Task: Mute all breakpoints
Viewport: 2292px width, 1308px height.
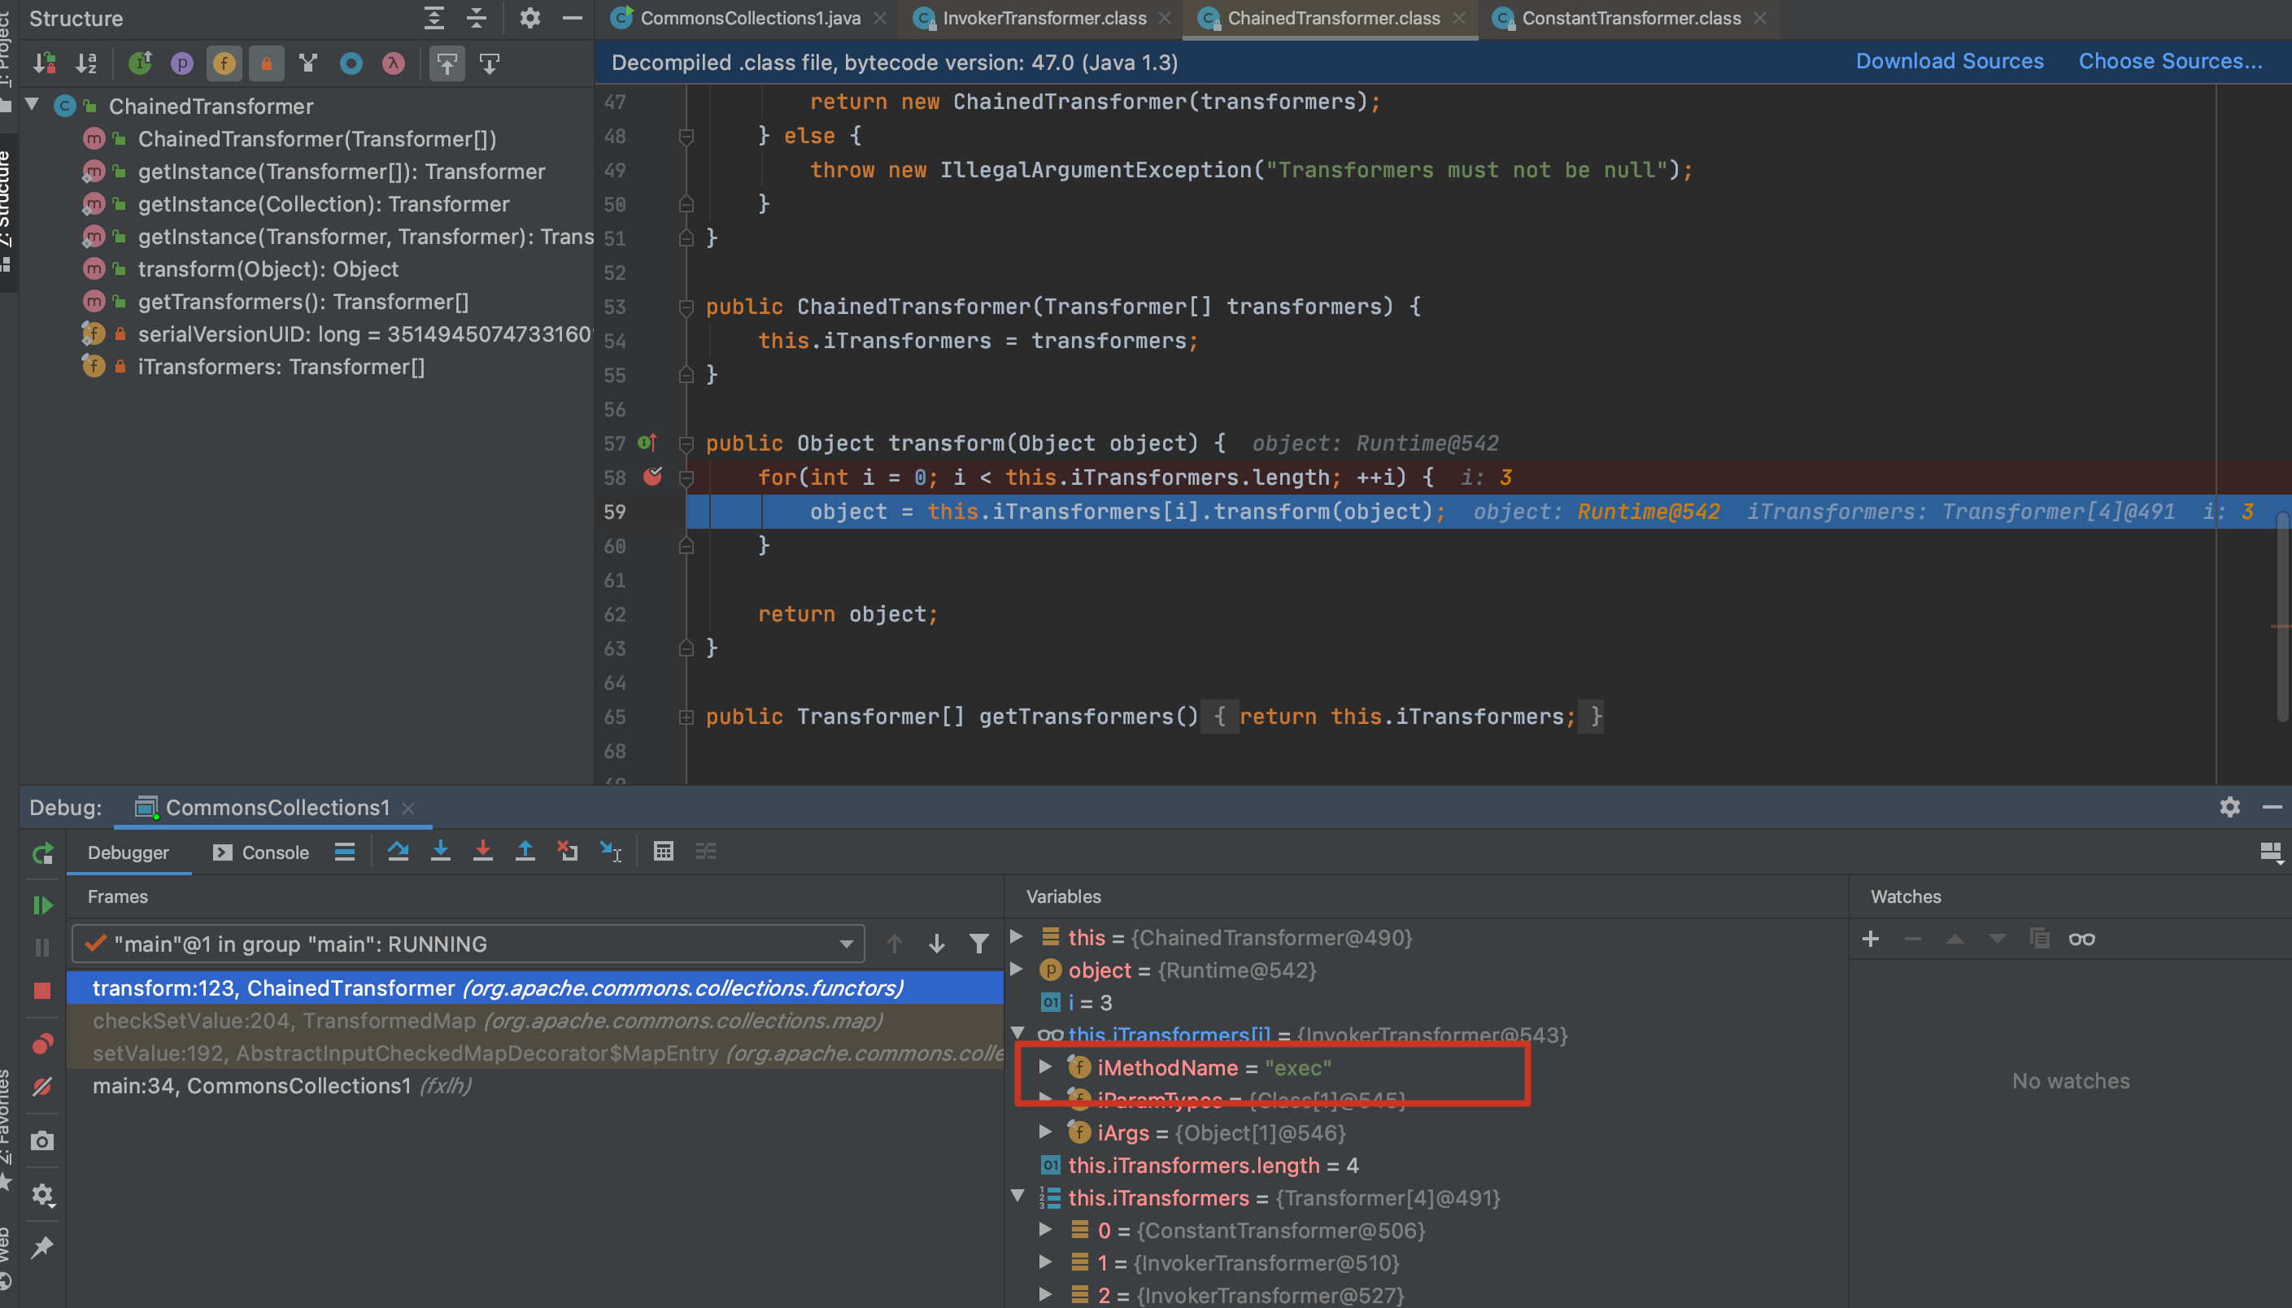Action: tap(42, 1087)
